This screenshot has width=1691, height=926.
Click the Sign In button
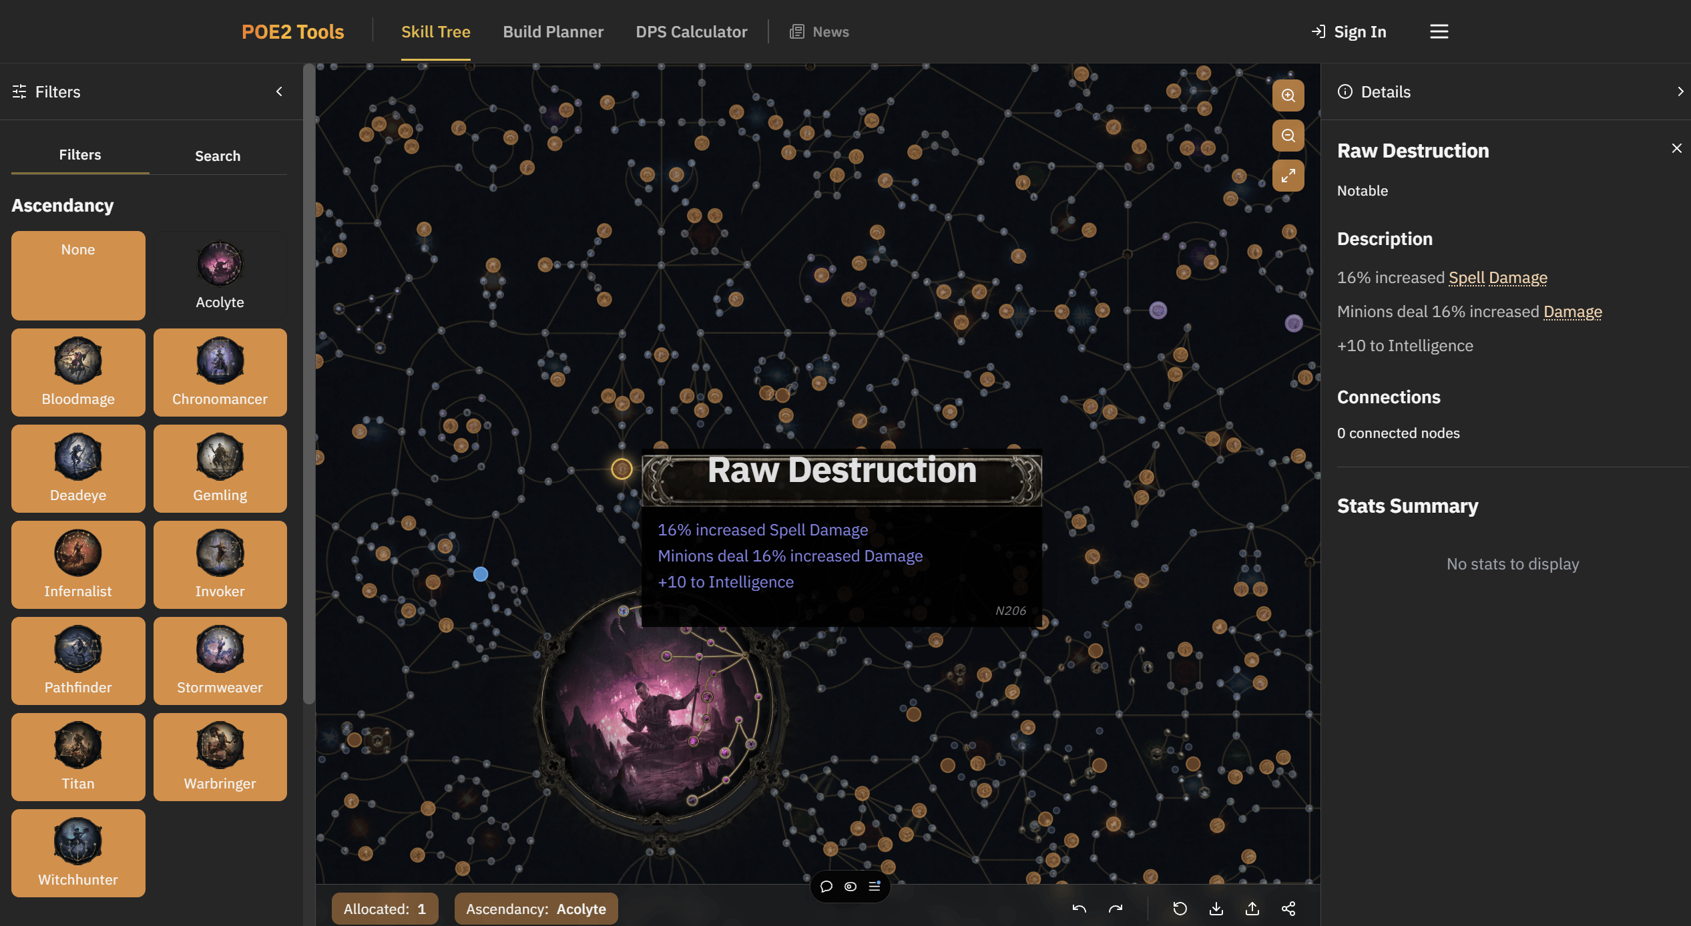point(1349,31)
